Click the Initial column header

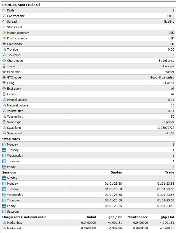point(91,217)
